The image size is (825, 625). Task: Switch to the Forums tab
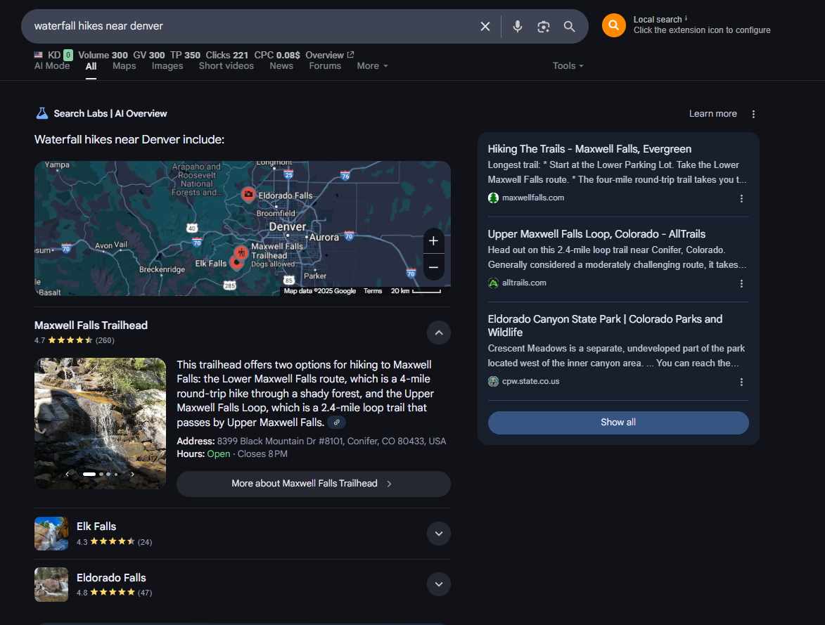[325, 66]
